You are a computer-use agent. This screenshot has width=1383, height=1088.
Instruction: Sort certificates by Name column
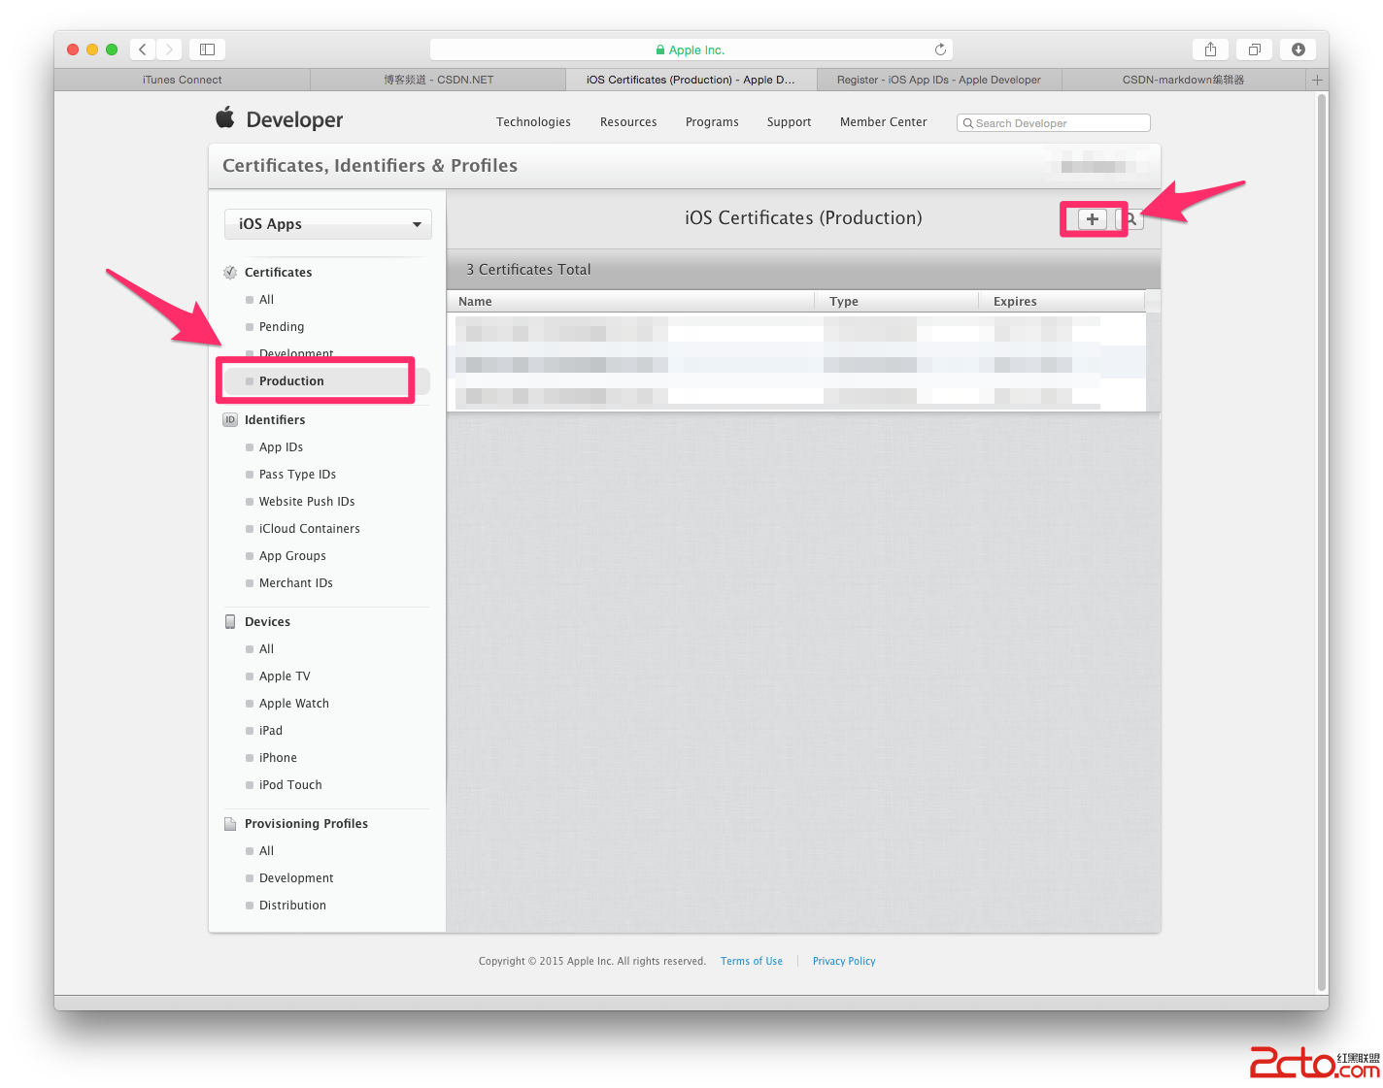[630, 301]
